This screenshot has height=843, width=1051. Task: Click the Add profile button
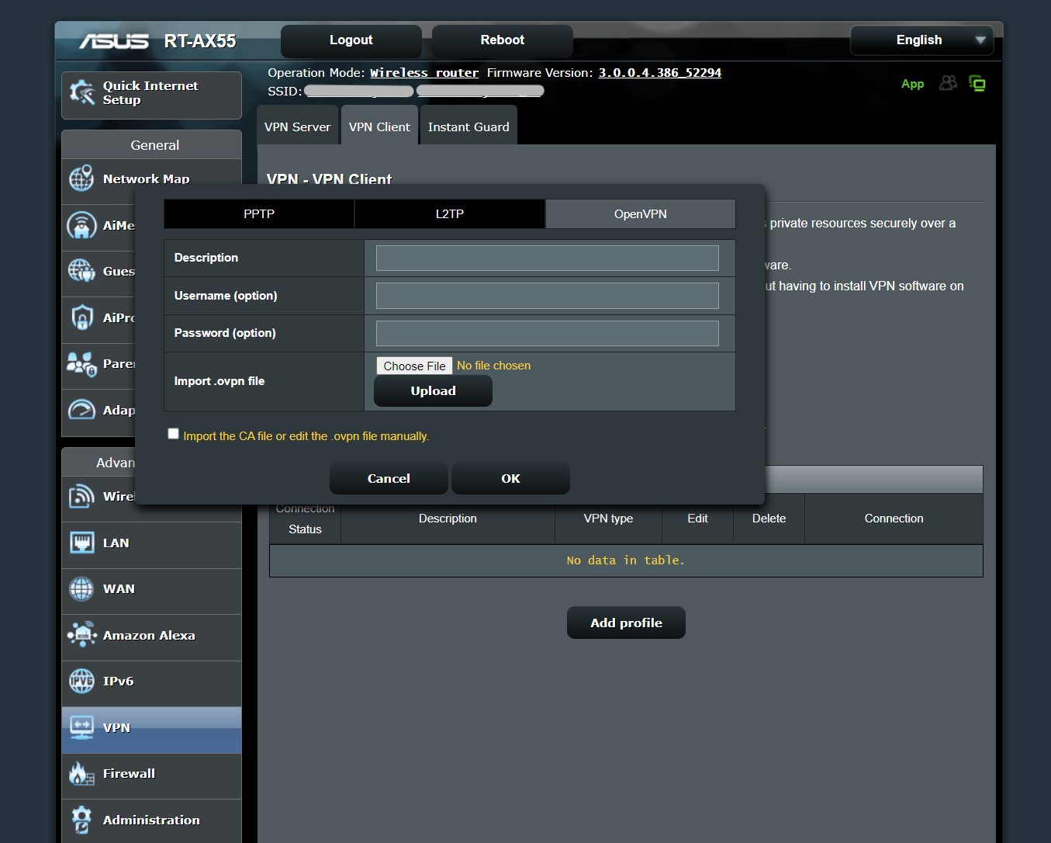tap(626, 623)
